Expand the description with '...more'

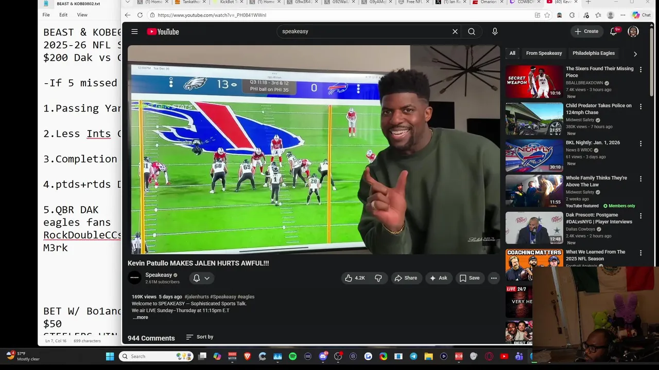tap(140, 318)
